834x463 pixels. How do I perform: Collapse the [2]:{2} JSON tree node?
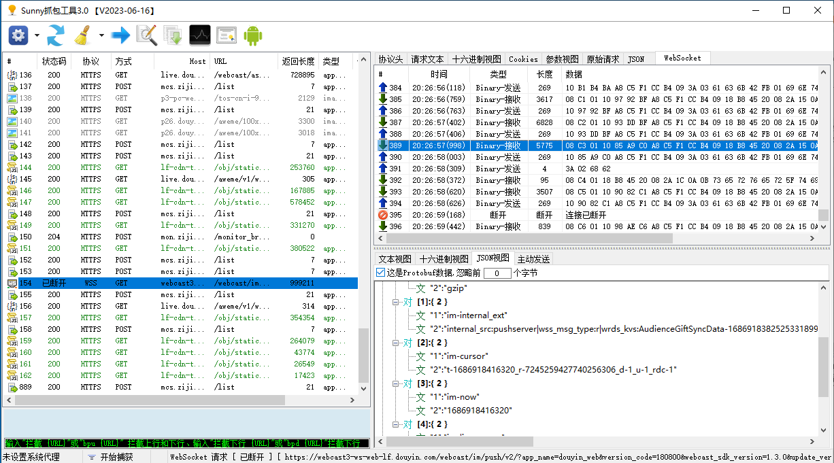[x=396, y=343]
